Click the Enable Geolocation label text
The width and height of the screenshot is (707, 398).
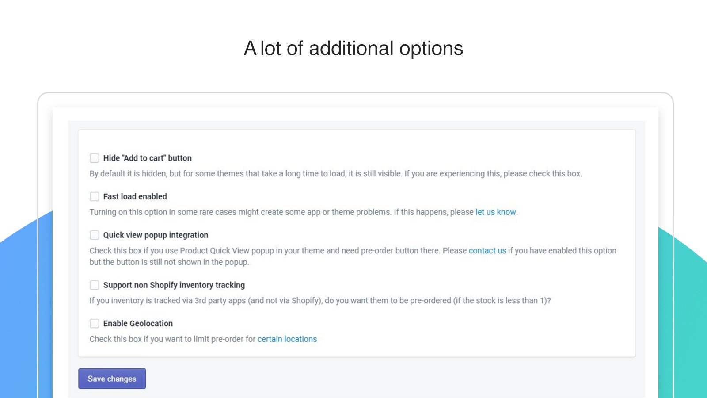(138, 323)
